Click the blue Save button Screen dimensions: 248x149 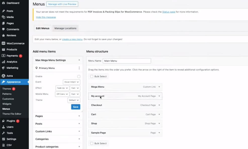pyautogui.click(x=76, y=107)
